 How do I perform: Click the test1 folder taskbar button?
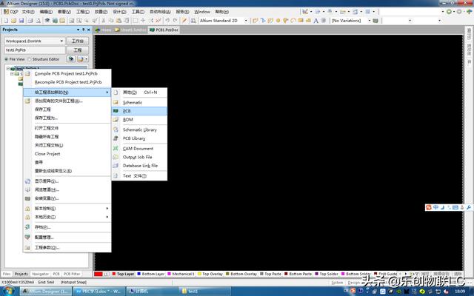(203, 291)
